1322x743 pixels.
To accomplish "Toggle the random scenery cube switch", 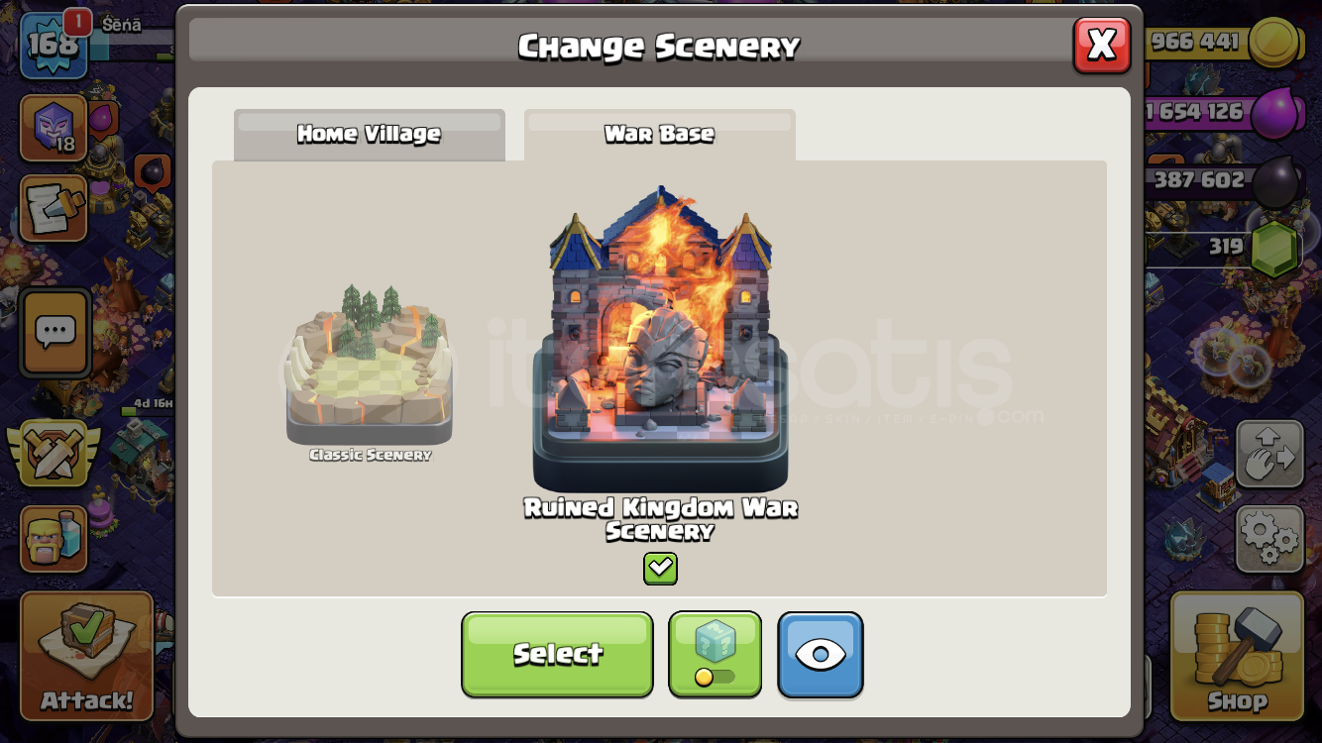I will pyautogui.click(x=716, y=655).
